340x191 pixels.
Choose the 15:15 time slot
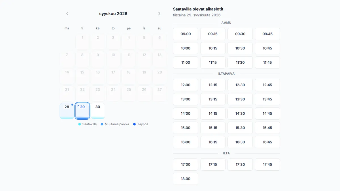click(x=213, y=128)
